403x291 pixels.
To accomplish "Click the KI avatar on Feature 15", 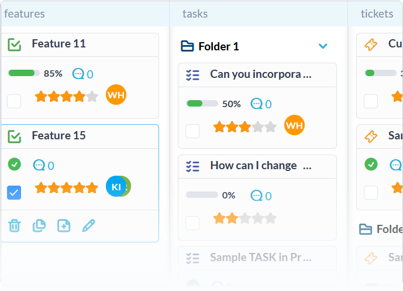I will click(x=116, y=186).
